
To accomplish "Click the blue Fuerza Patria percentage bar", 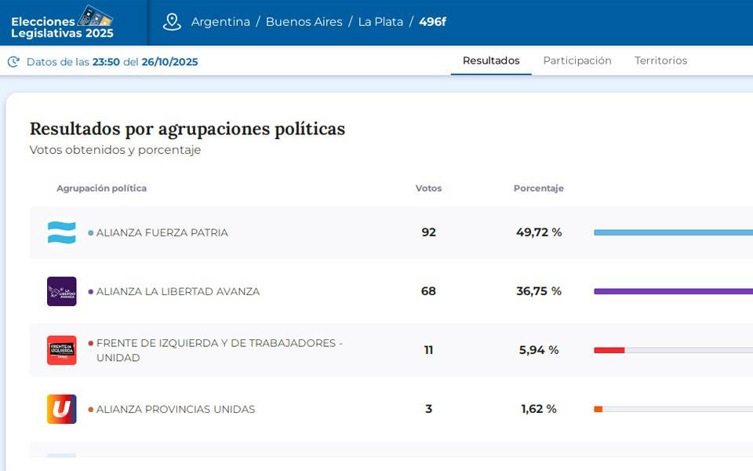I will pyautogui.click(x=673, y=232).
